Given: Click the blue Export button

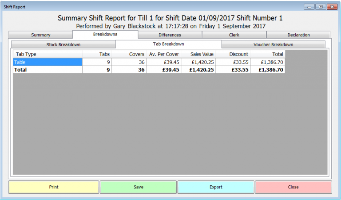Looking at the screenshot, I should click(216, 187).
